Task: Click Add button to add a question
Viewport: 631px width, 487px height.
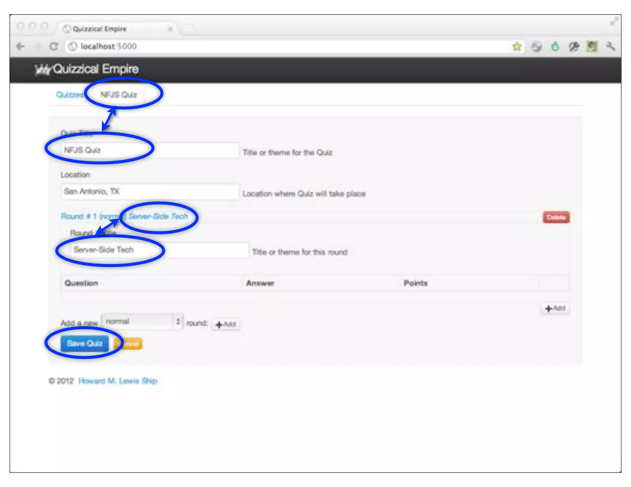Action: click(x=555, y=308)
